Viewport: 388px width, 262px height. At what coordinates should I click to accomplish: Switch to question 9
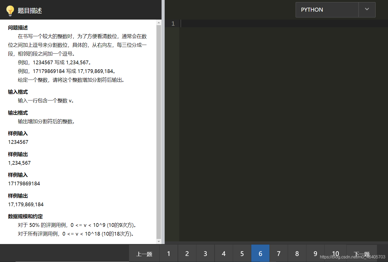tap(315, 254)
